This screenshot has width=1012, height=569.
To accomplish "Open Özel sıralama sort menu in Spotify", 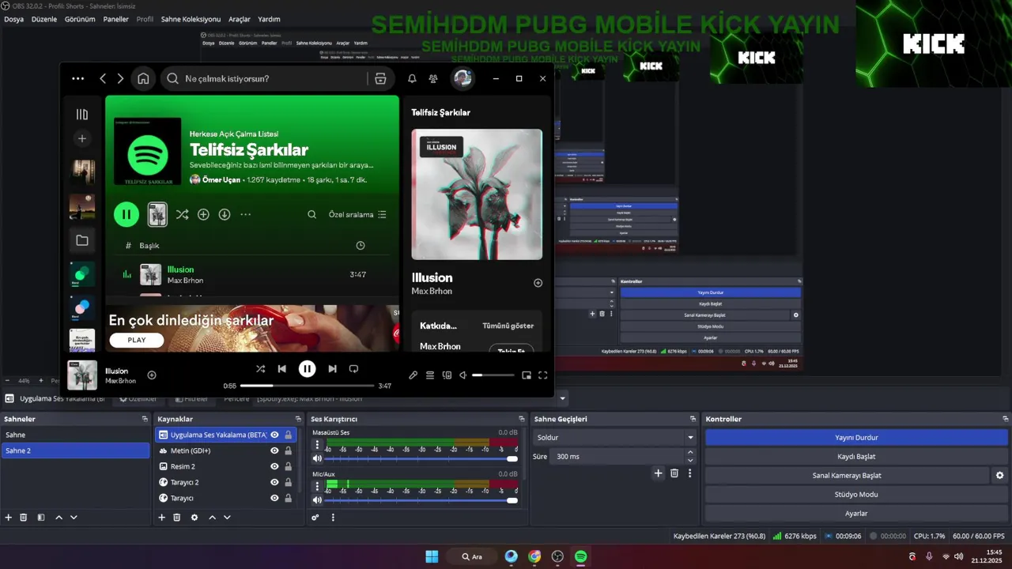I will click(x=357, y=214).
